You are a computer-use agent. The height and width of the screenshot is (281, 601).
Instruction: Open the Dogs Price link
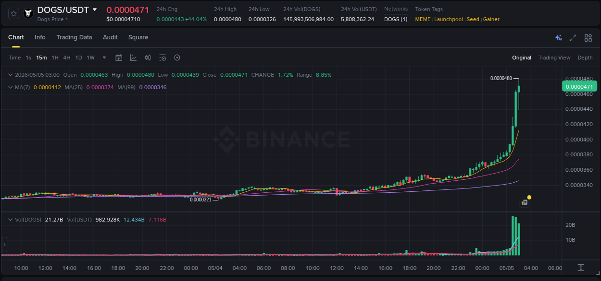coord(52,19)
